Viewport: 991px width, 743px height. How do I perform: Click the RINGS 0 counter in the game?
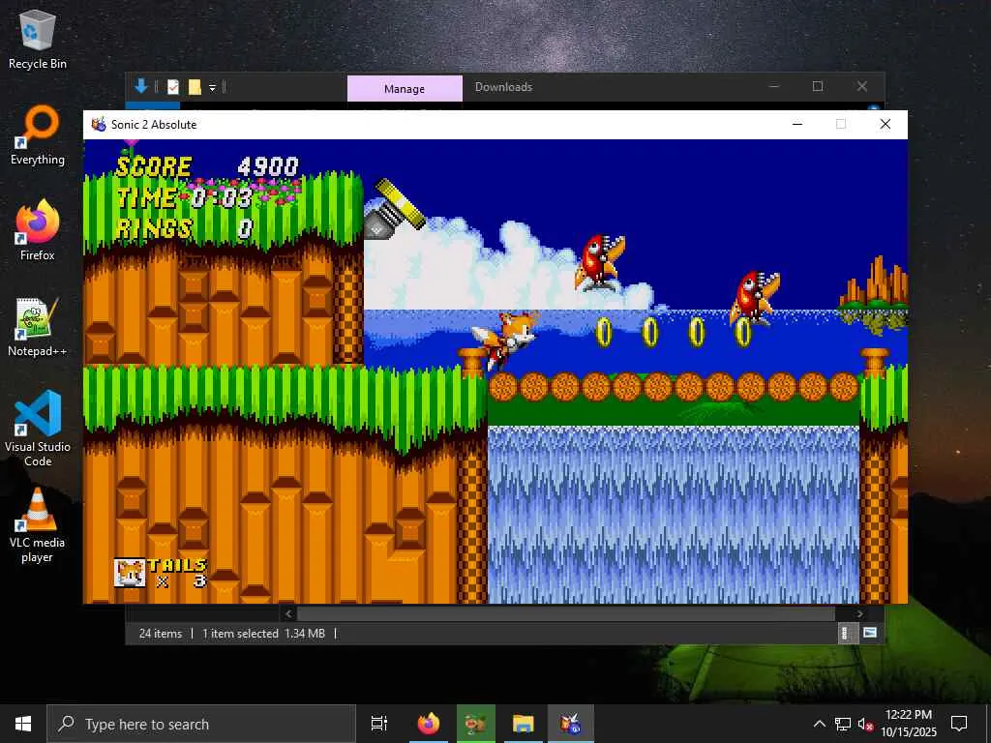185,228
